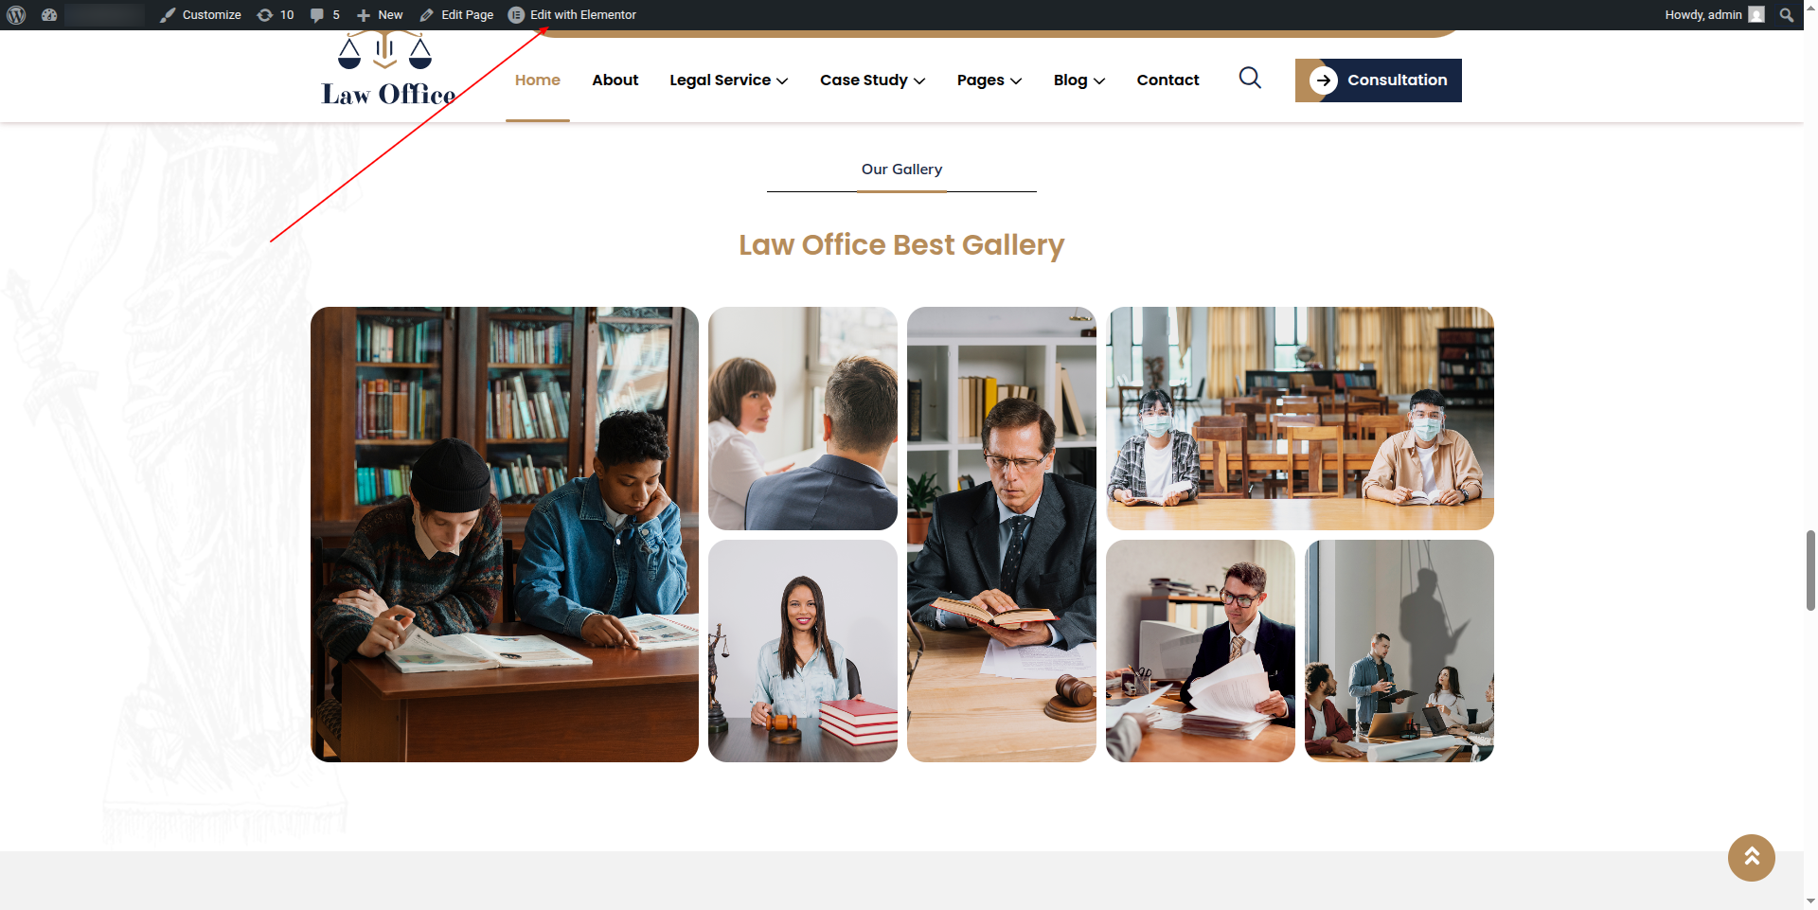Open the students reading in library photo
Viewport: 1818px width, 910px height.
pos(505,534)
